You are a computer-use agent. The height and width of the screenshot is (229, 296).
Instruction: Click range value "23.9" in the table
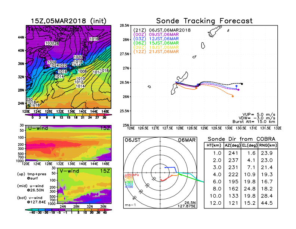[x=267, y=153]
